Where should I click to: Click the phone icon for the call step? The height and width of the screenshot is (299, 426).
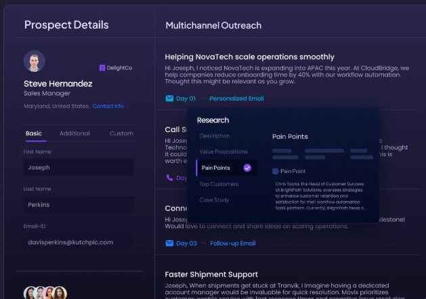coord(169,178)
